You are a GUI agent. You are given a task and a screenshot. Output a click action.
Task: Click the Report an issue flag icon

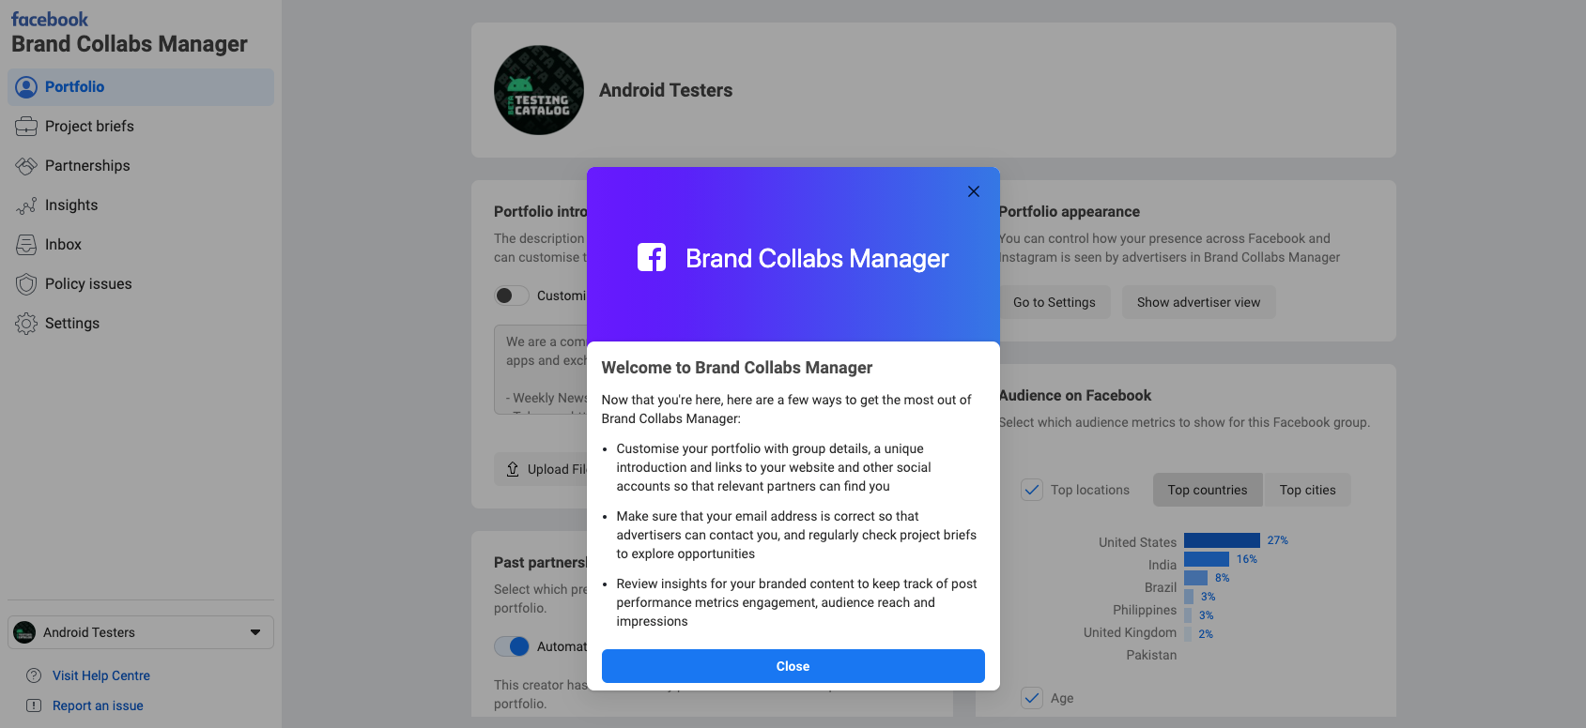[x=34, y=705]
